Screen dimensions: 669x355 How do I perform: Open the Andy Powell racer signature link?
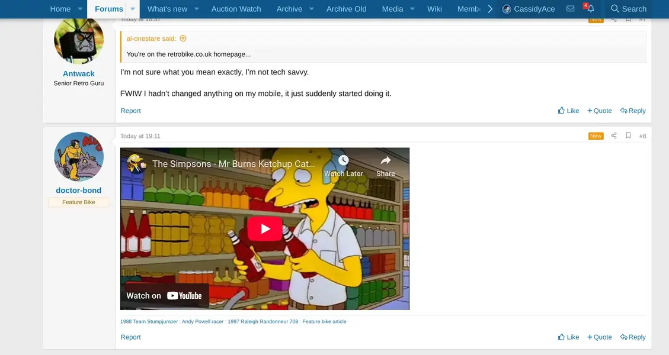203,322
